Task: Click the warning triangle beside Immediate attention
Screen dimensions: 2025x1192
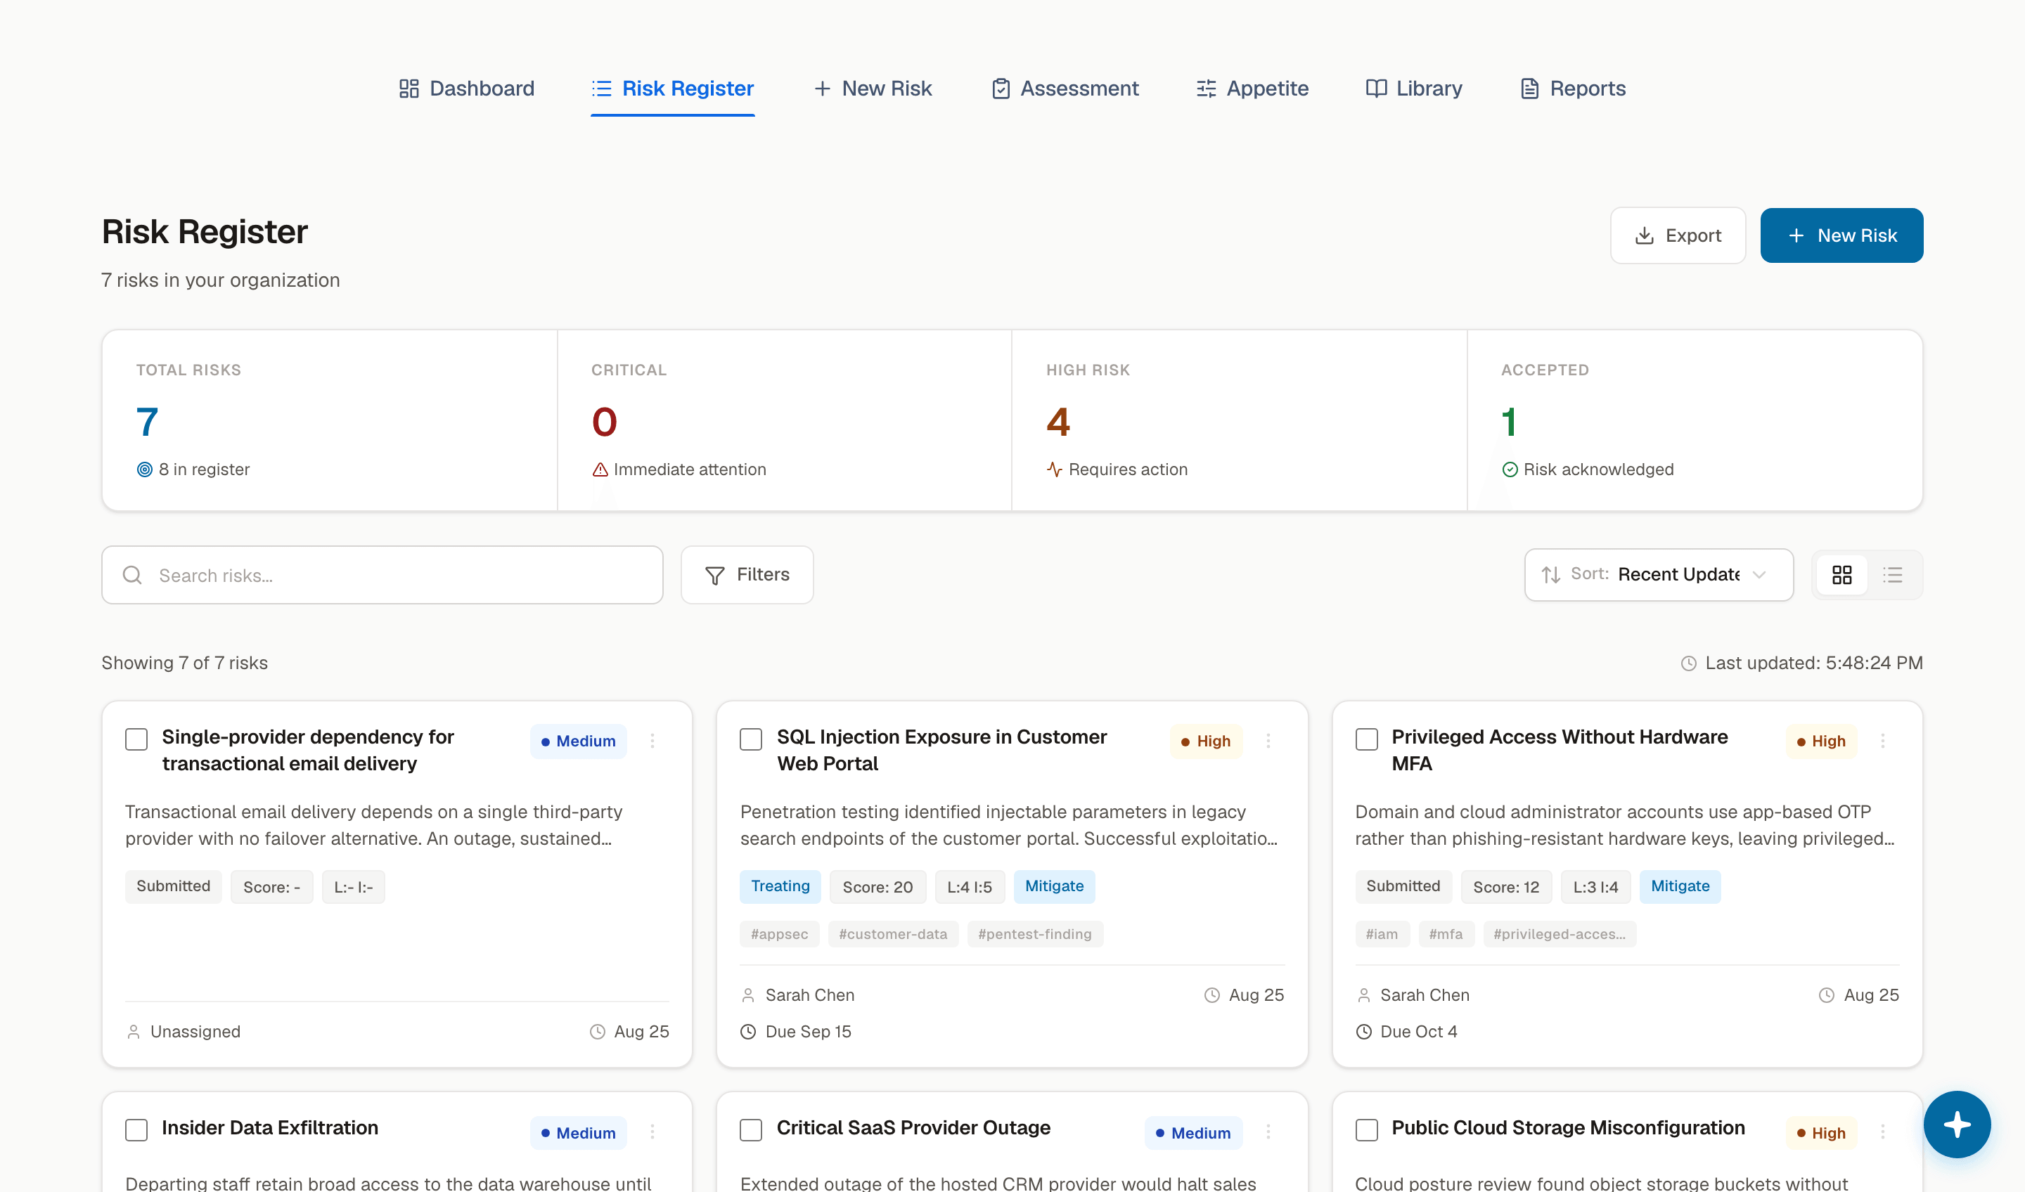Action: click(x=600, y=470)
